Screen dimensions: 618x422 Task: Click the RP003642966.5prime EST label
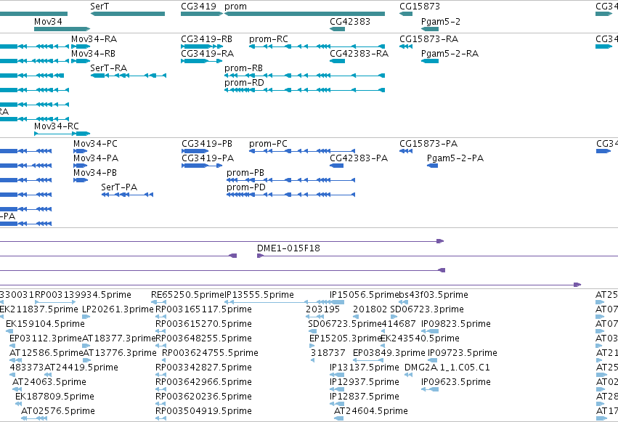tap(204, 382)
